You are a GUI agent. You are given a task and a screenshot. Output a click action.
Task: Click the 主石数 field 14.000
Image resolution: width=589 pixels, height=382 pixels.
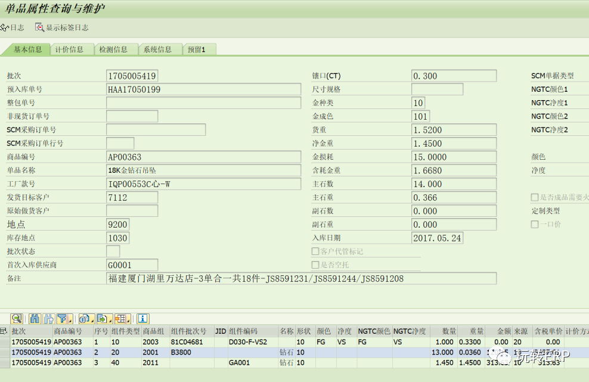(454, 184)
